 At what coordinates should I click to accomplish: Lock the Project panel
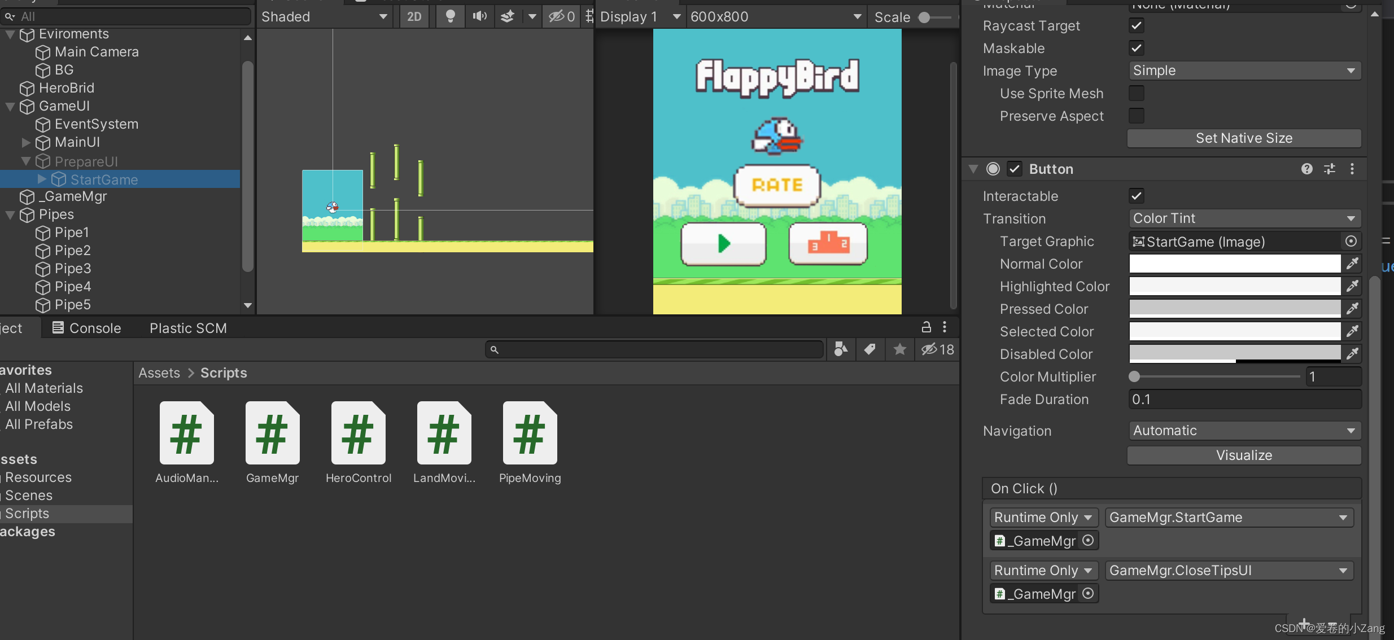pos(927,327)
